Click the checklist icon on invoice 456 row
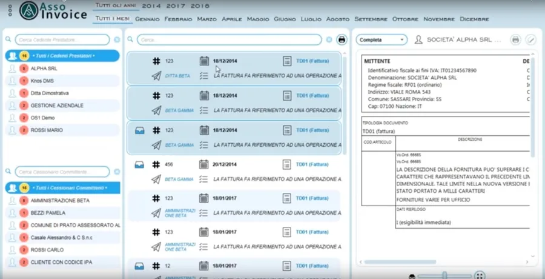Image resolution: width=545 pixels, height=279 pixels. click(x=204, y=179)
